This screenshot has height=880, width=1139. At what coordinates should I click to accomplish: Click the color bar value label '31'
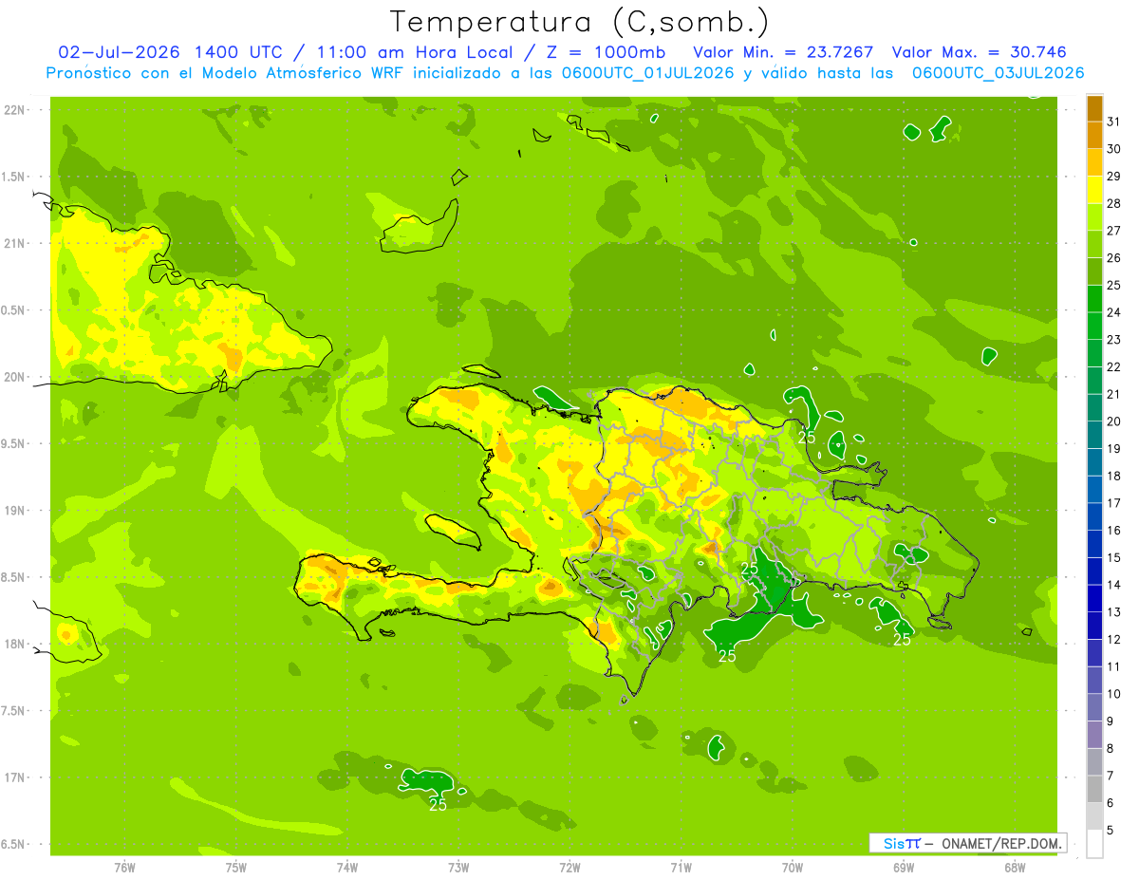[1114, 122]
